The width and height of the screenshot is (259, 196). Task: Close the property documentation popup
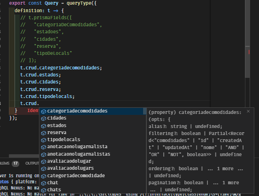click(248, 112)
